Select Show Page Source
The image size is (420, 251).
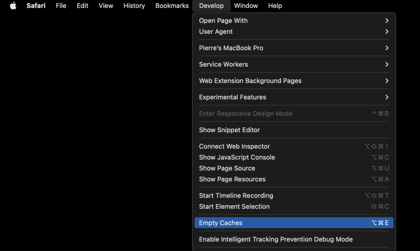[294, 168]
